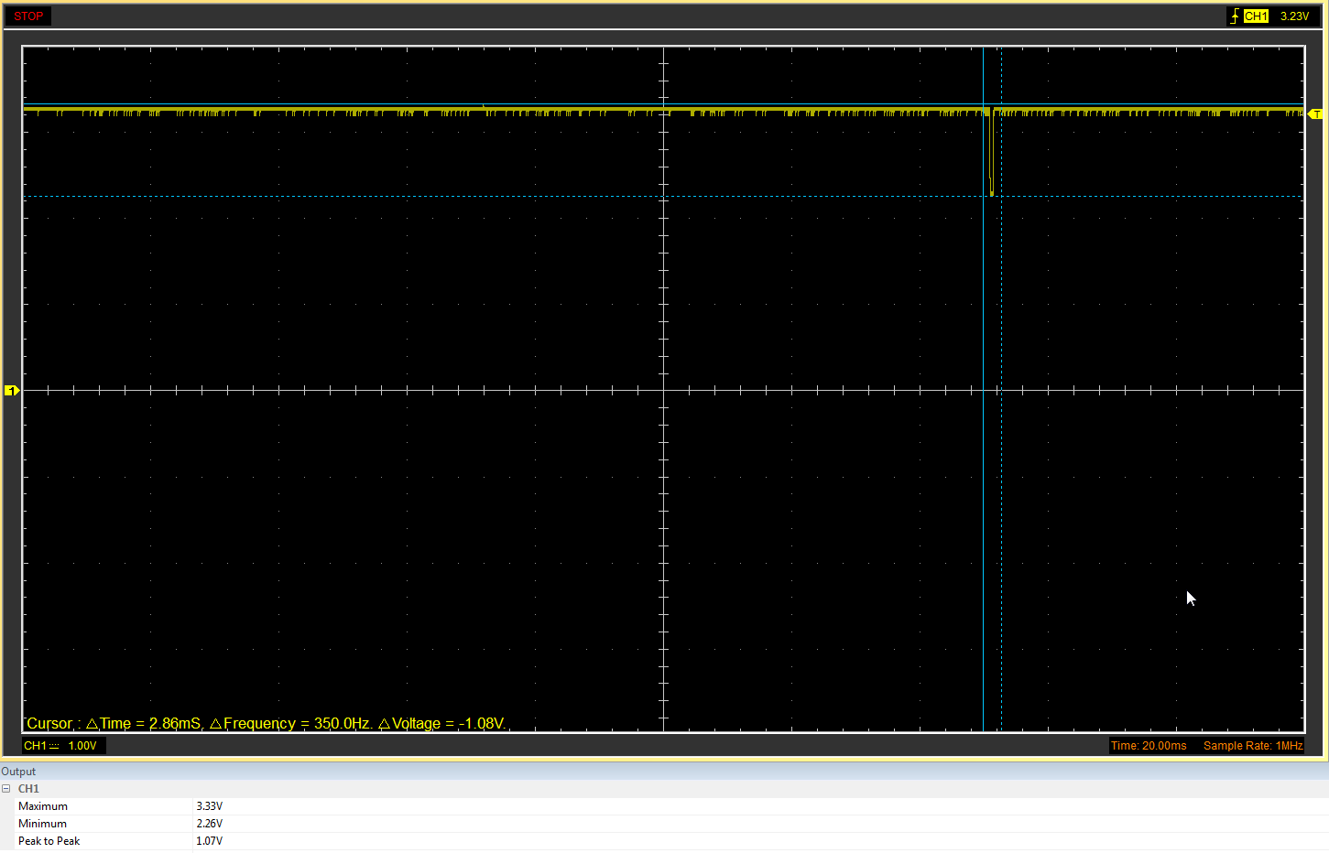Click the CH1 DC coupling symbol
Screen dimensions: 1329x853
click(54, 746)
